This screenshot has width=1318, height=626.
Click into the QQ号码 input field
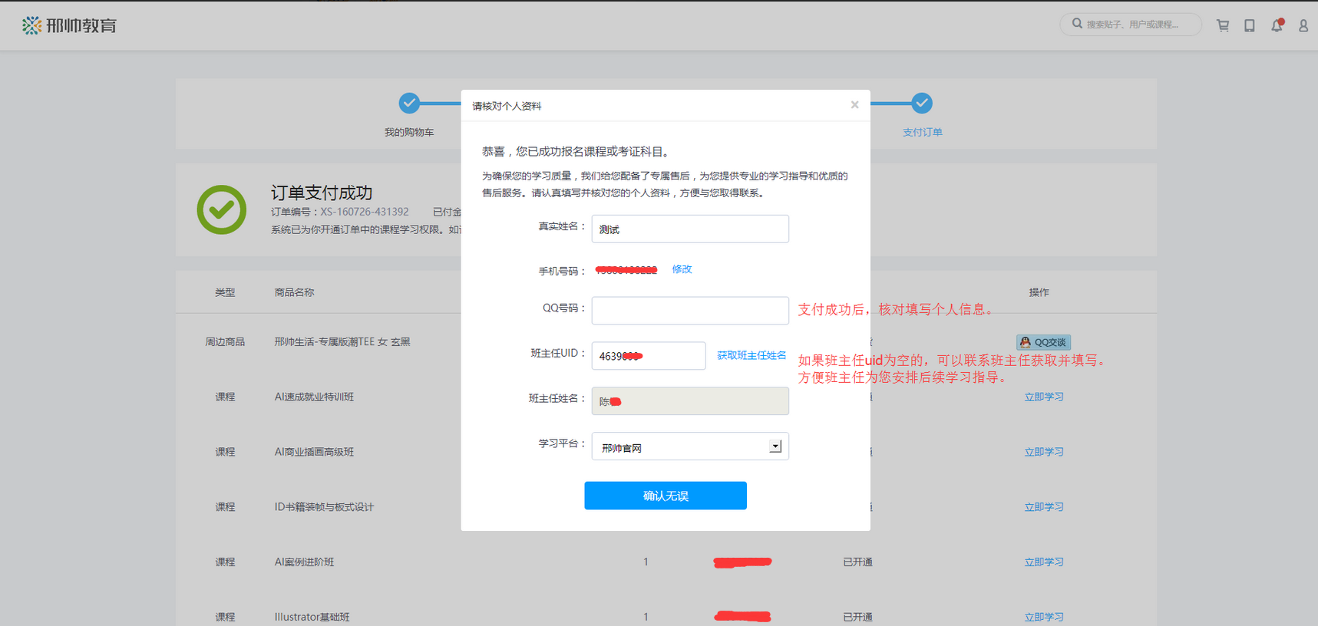(x=690, y=311)
